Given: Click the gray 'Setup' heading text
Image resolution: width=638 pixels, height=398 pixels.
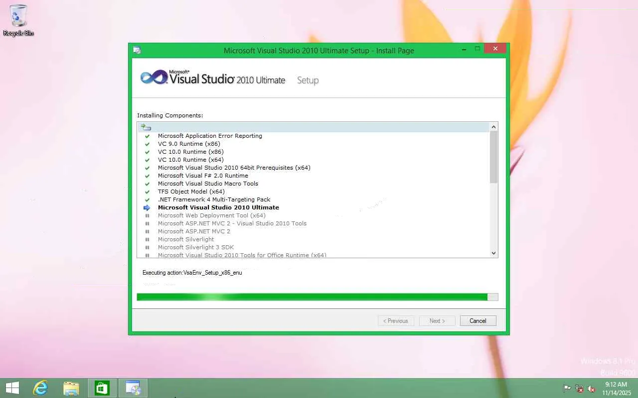Looking at the screenshot, I should [x=308, y=80].
